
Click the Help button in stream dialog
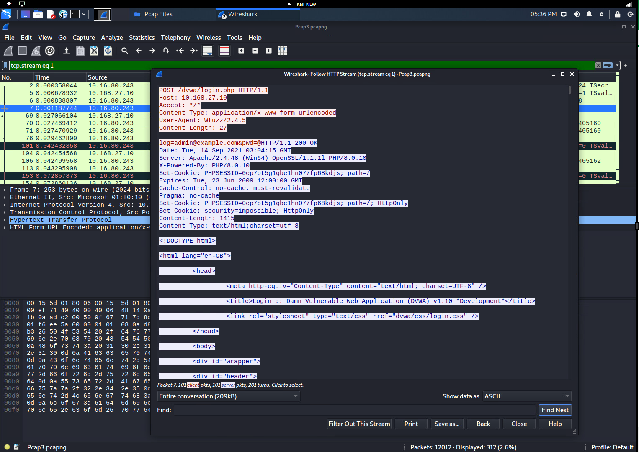pyautogui.click(x=555, y=424)
